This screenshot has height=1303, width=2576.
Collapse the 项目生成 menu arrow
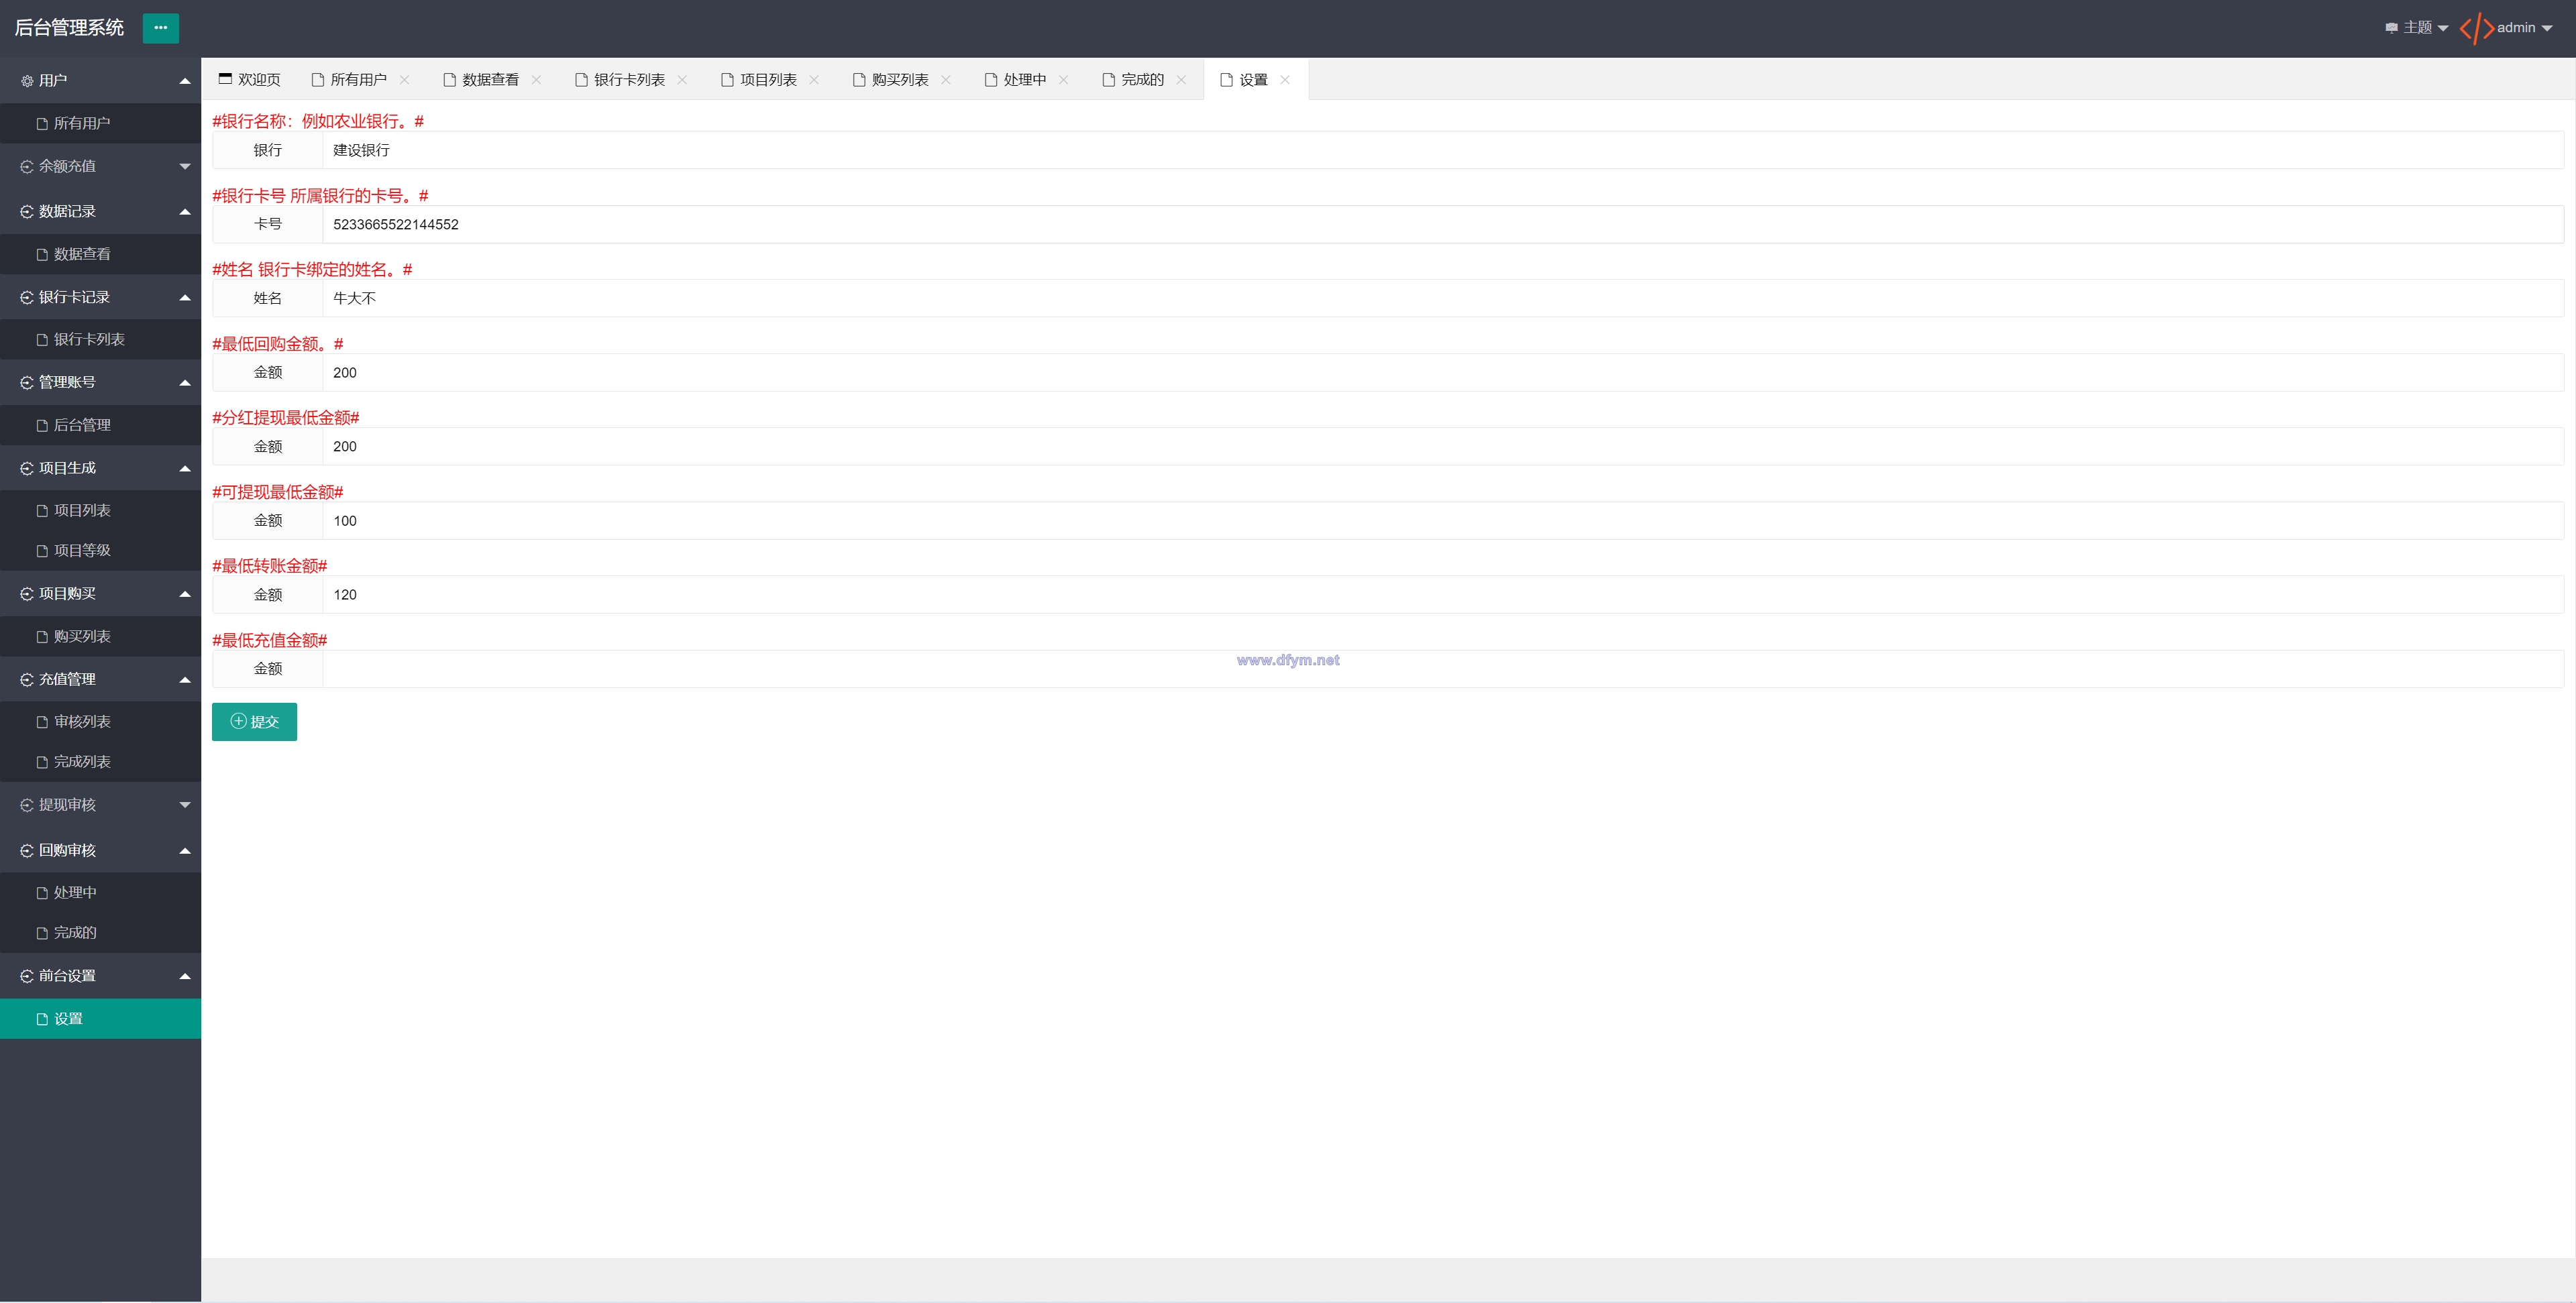[185, 468]
